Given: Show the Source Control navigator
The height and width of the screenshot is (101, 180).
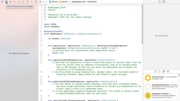Looking at the screenshot, I should pyautogui.click(x=6, y=2).
